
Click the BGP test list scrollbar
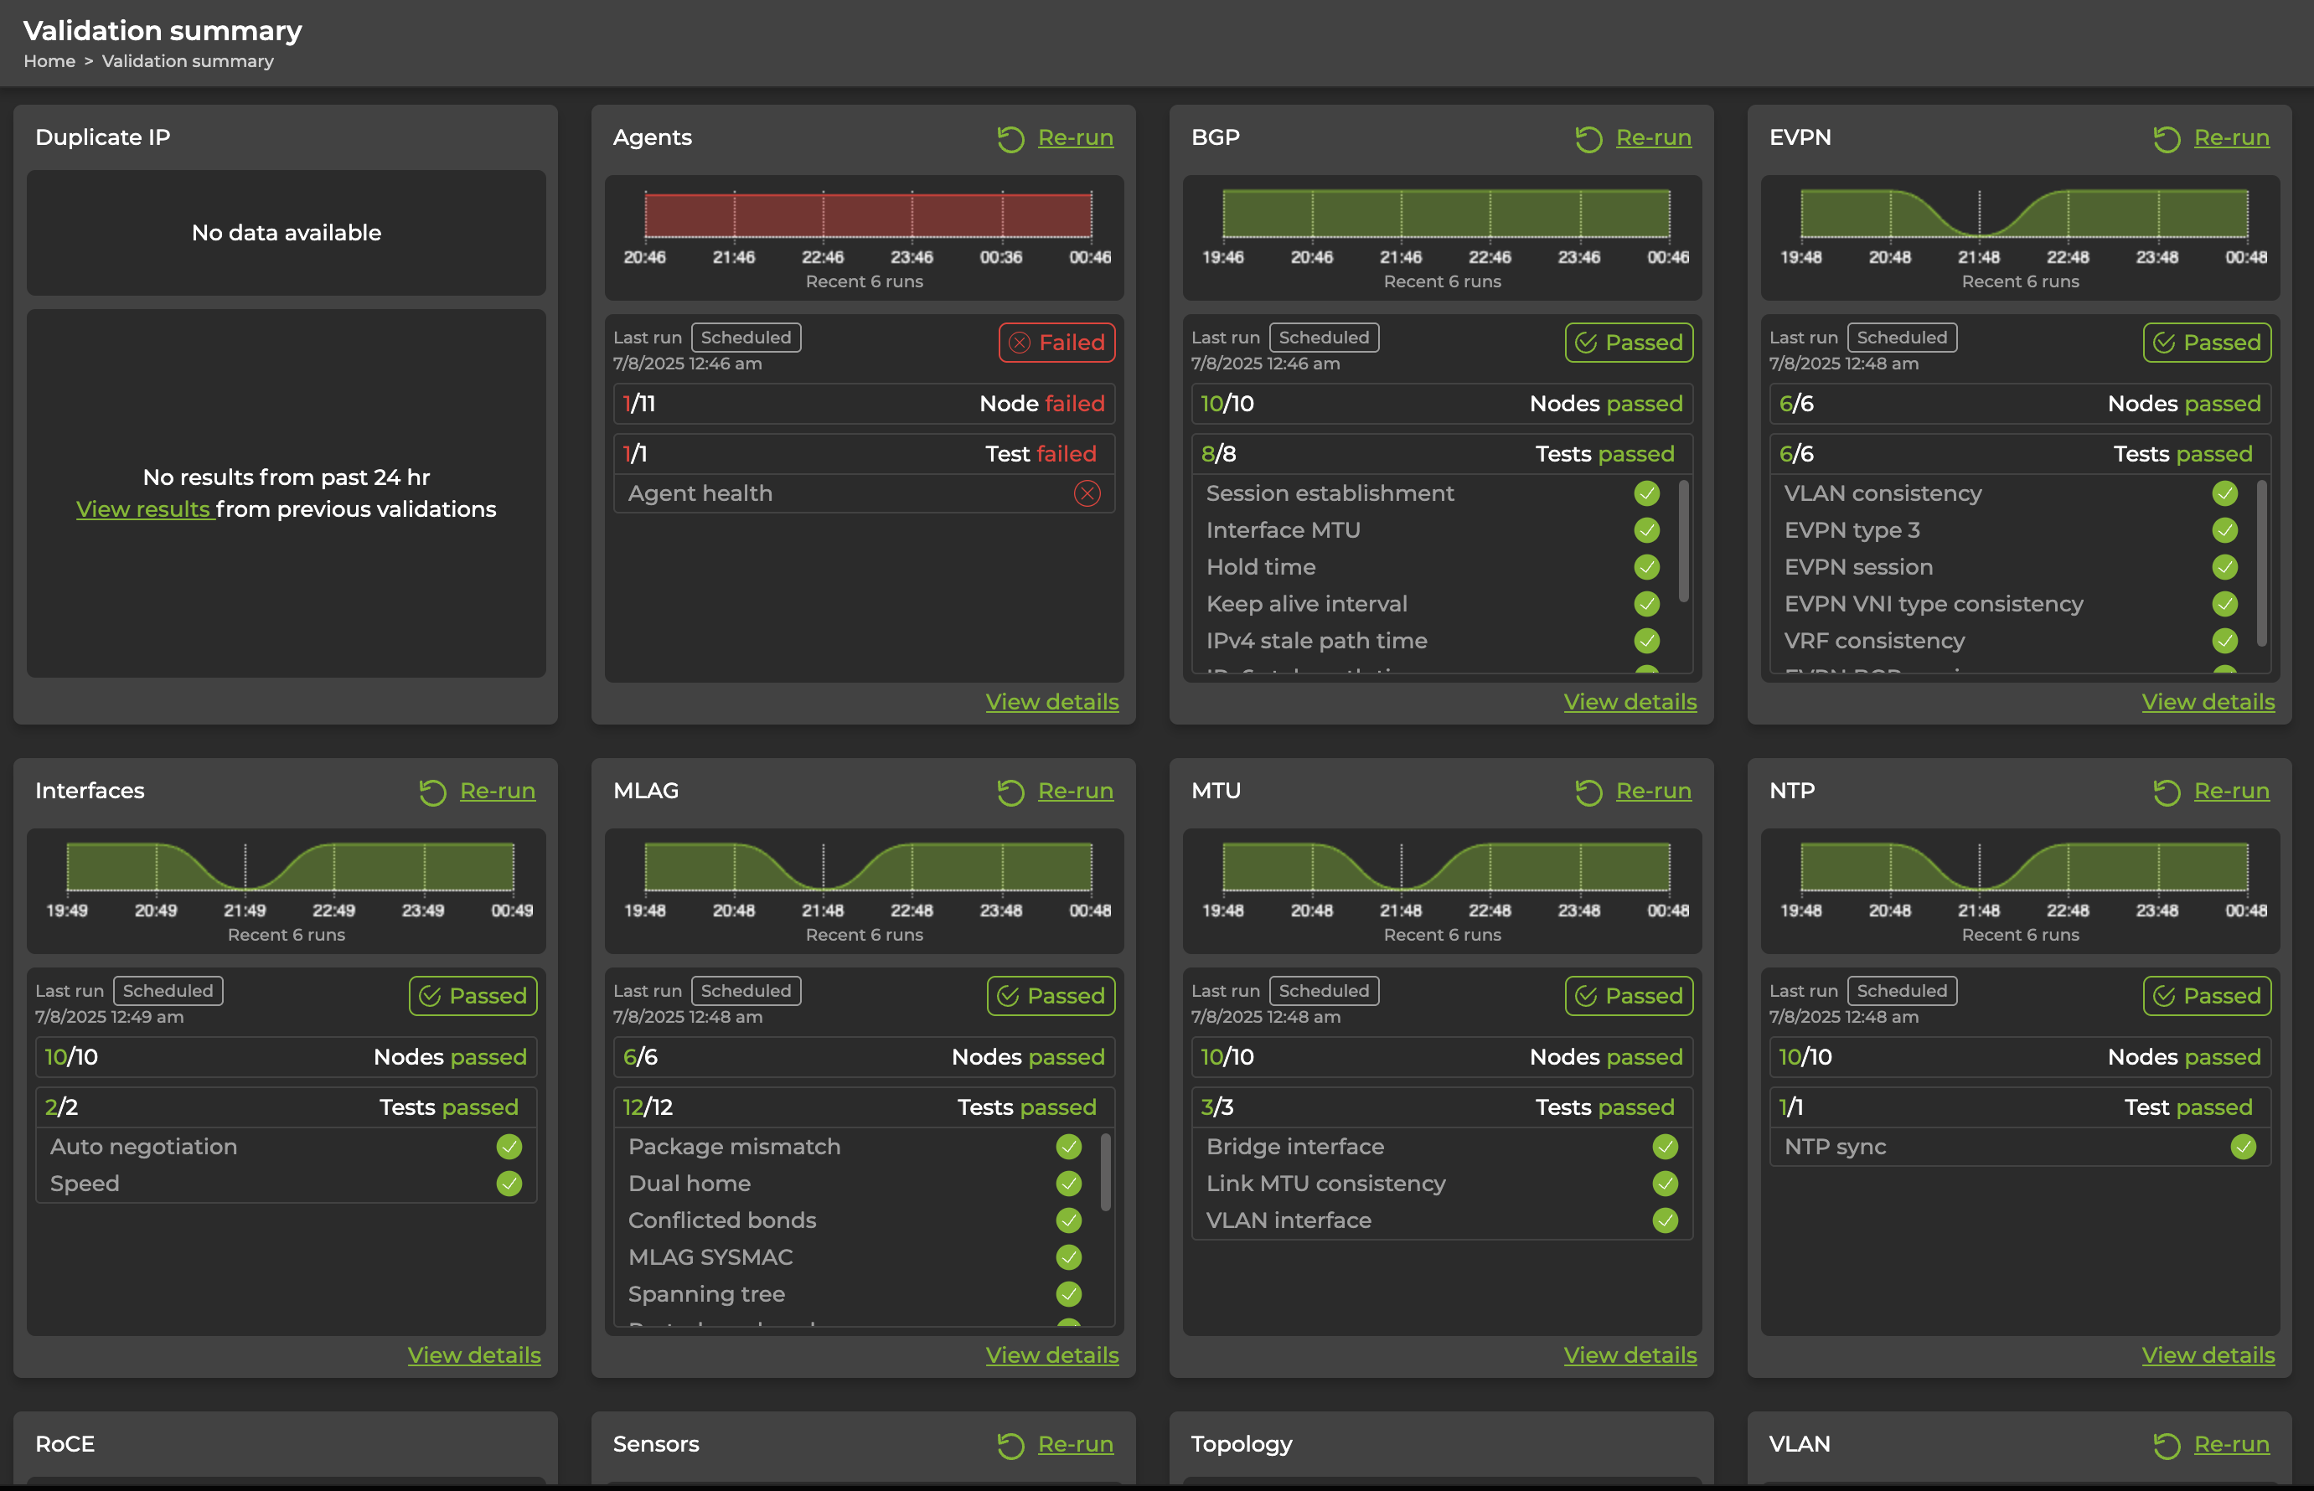pos(1684,540)
